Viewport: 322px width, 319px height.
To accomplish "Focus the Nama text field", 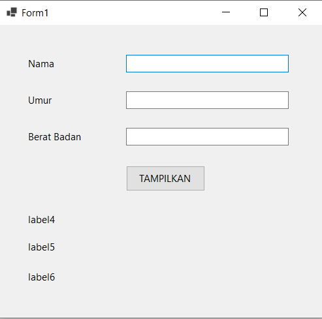I will (x=207, y=64).
